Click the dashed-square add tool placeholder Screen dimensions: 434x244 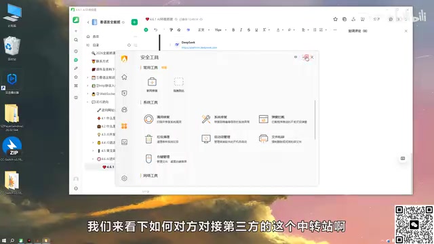(178, 84)
